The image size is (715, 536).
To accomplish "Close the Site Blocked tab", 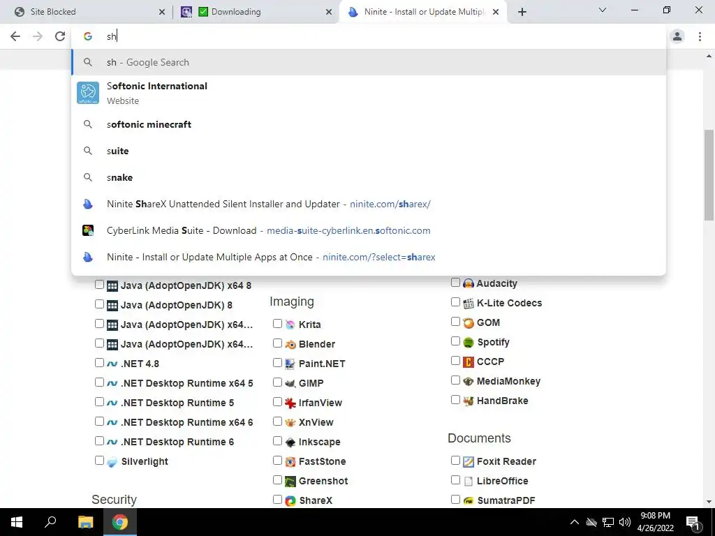I will (162, 13).
